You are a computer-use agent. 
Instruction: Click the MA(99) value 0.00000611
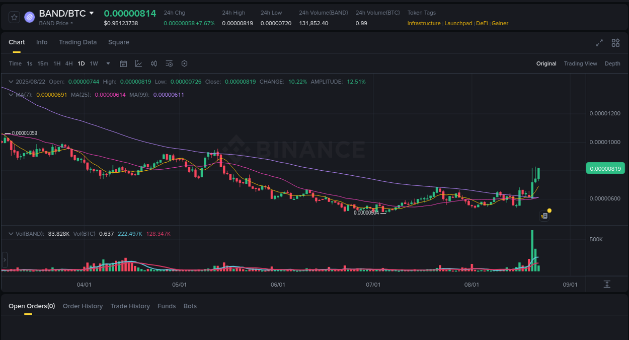[x=169, y=95]
